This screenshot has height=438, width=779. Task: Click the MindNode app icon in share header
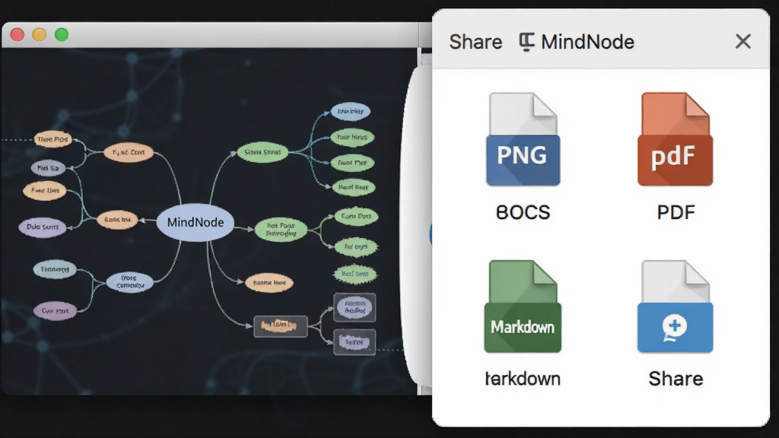coord(526,42)
